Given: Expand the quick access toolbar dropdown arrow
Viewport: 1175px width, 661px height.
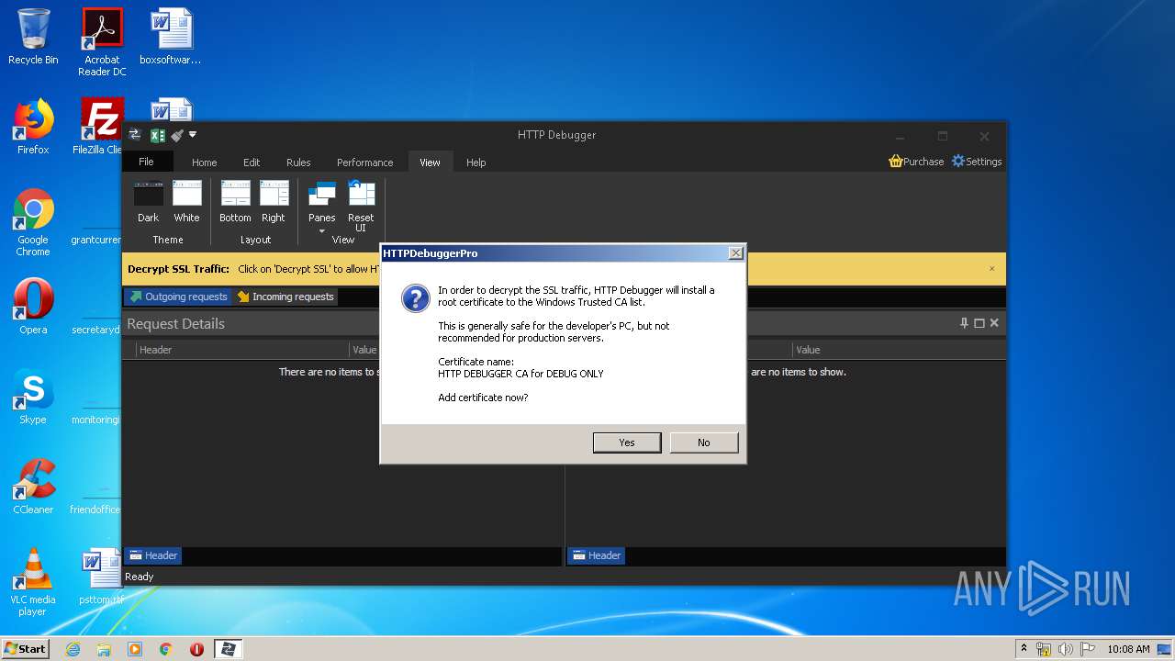Looking at the screenshot, I should pos(193,135).
